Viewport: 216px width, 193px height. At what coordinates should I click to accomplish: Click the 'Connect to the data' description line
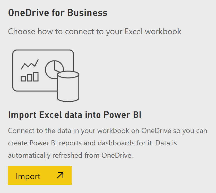(x=108, y=131)
